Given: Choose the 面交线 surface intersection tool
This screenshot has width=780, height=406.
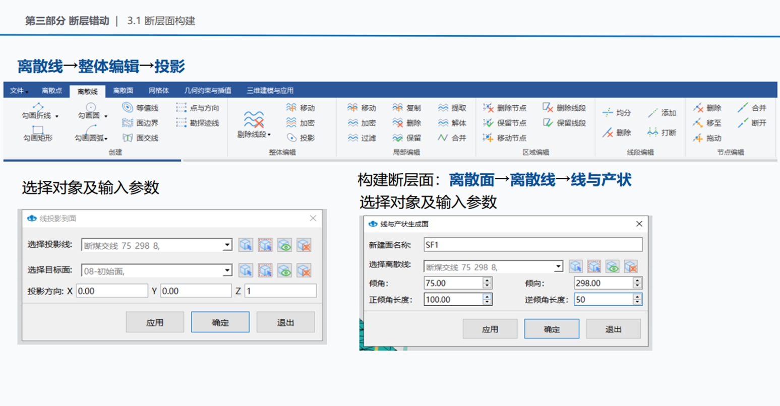Looking at the screenshot, I should pos(140,138).
